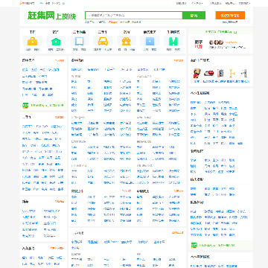Screen dimensions: 268x268
Task: Click the orange more link in second-hand car panel
Action: [60, 117]
